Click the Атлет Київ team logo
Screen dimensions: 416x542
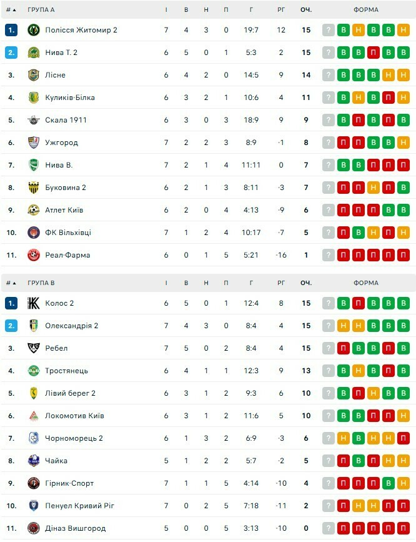[34, 210]
